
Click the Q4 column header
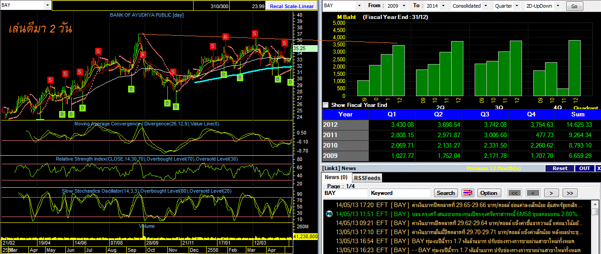(x=531, y=114)
